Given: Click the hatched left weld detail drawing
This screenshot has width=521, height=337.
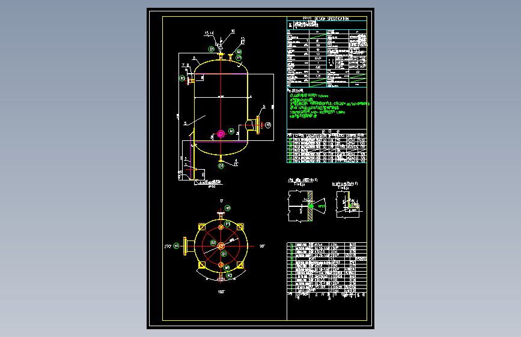Looking at the screenshot, I should tap(306, 206).
